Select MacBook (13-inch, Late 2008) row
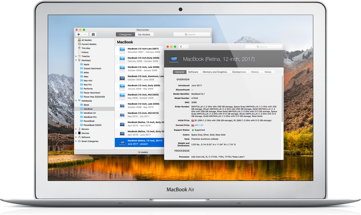Viewport: 361px width, 215px height. [139, 69]
